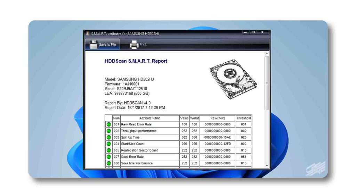Click the green status dot for Raw Read Error Rate
The width and height of the screenshot is (356, 194).
tap(109, 124)
